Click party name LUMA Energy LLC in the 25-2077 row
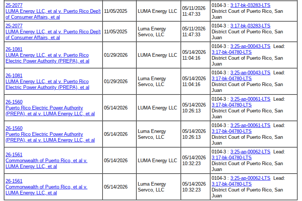The height and width of the screenshot is (201, 302). [x=157, y=11]
